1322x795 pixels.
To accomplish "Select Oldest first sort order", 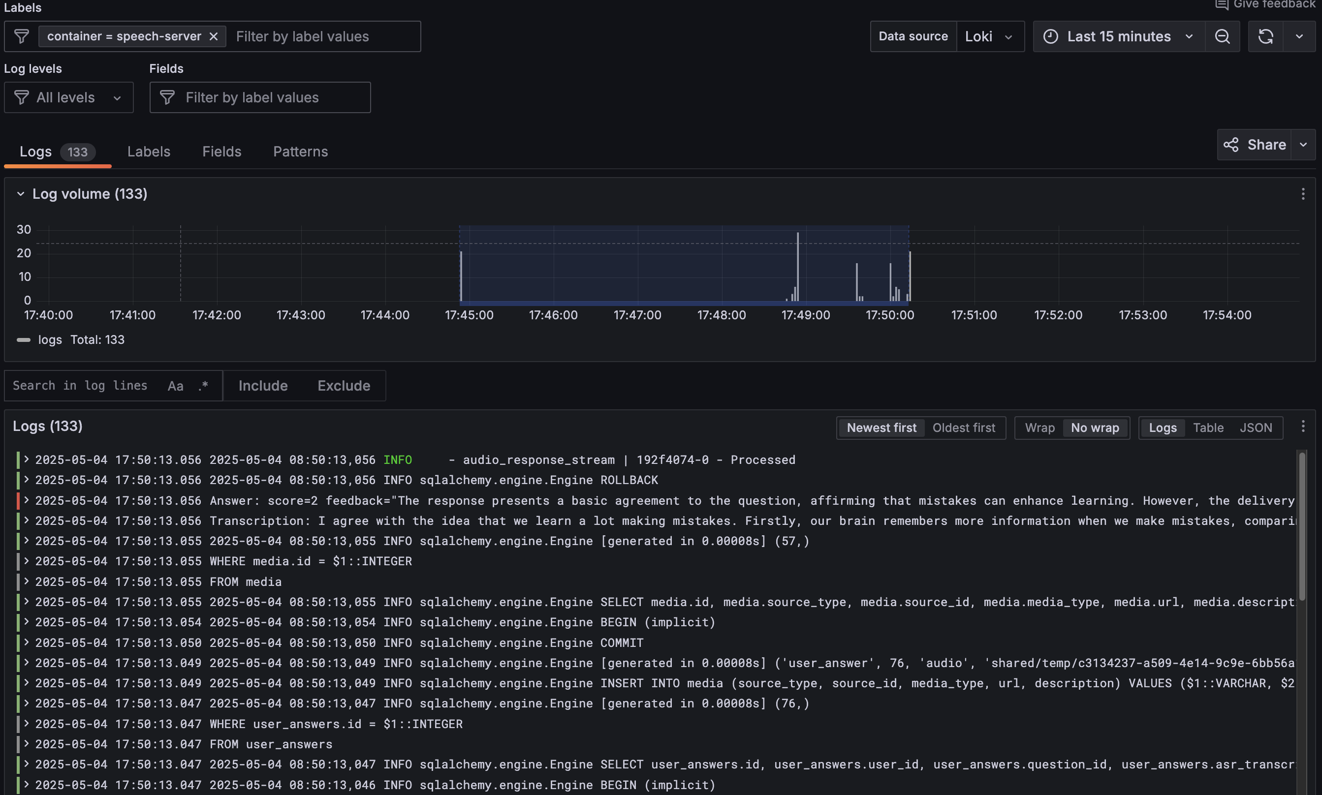I will pyautogui.click(x=964, y=428).
